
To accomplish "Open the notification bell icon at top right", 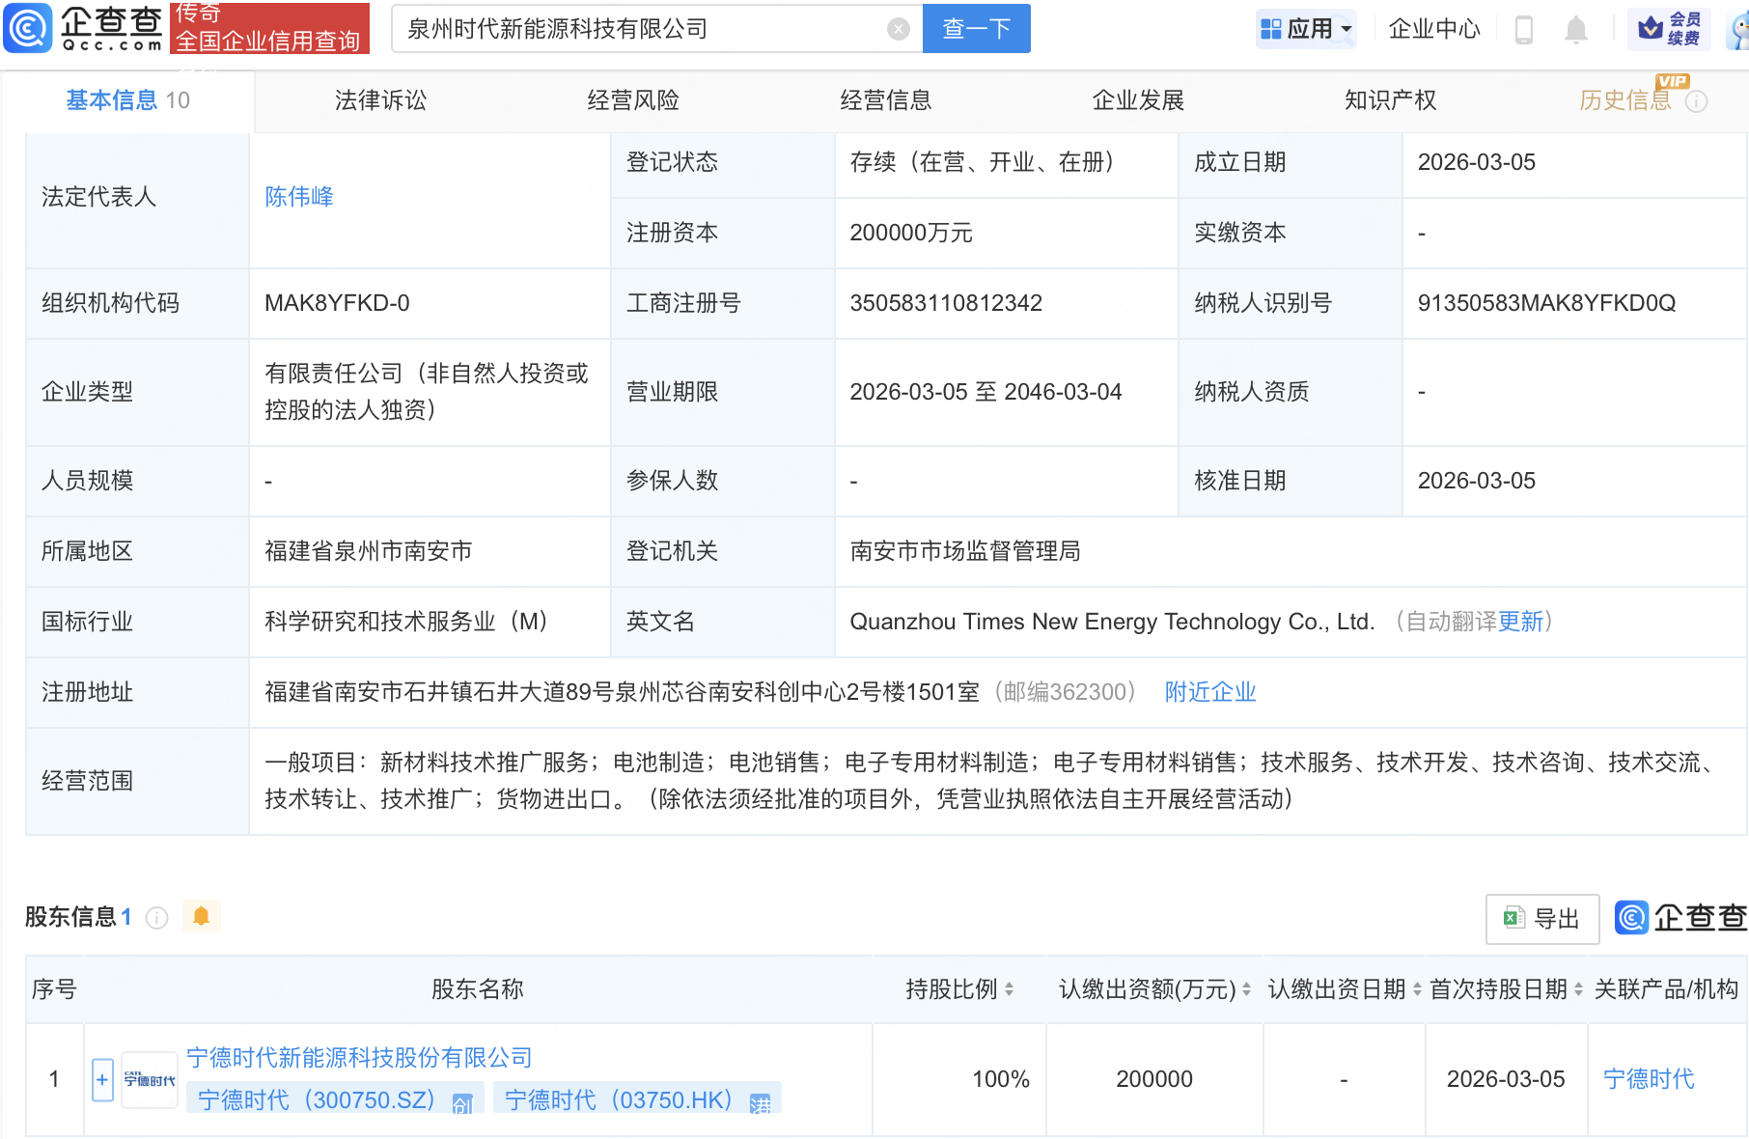I will click(x=1576, y=29).
